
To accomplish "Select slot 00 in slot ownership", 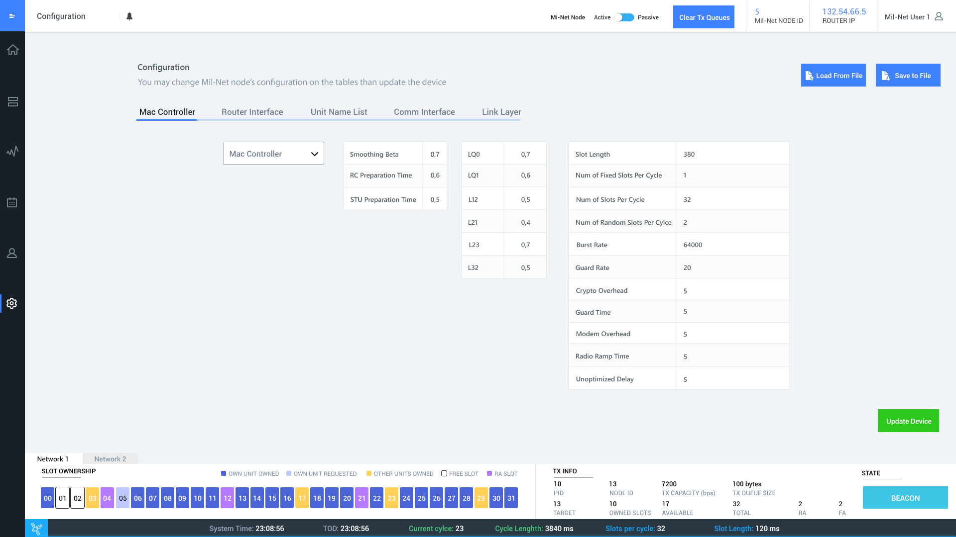I will [48, 498].
